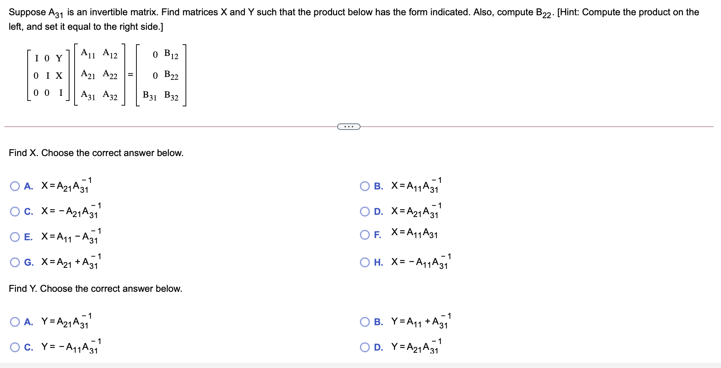Select answer E, X = A11 − A31⁻¹
721x368 pixels.
tap(15, 237)
